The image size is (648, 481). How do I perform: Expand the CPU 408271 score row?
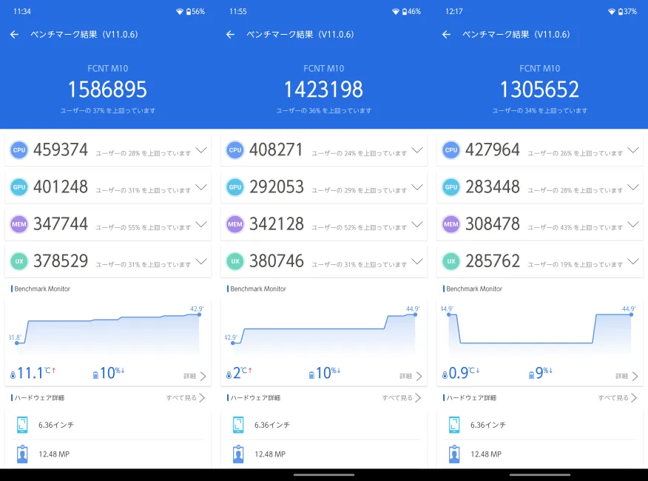coord(417,150)
